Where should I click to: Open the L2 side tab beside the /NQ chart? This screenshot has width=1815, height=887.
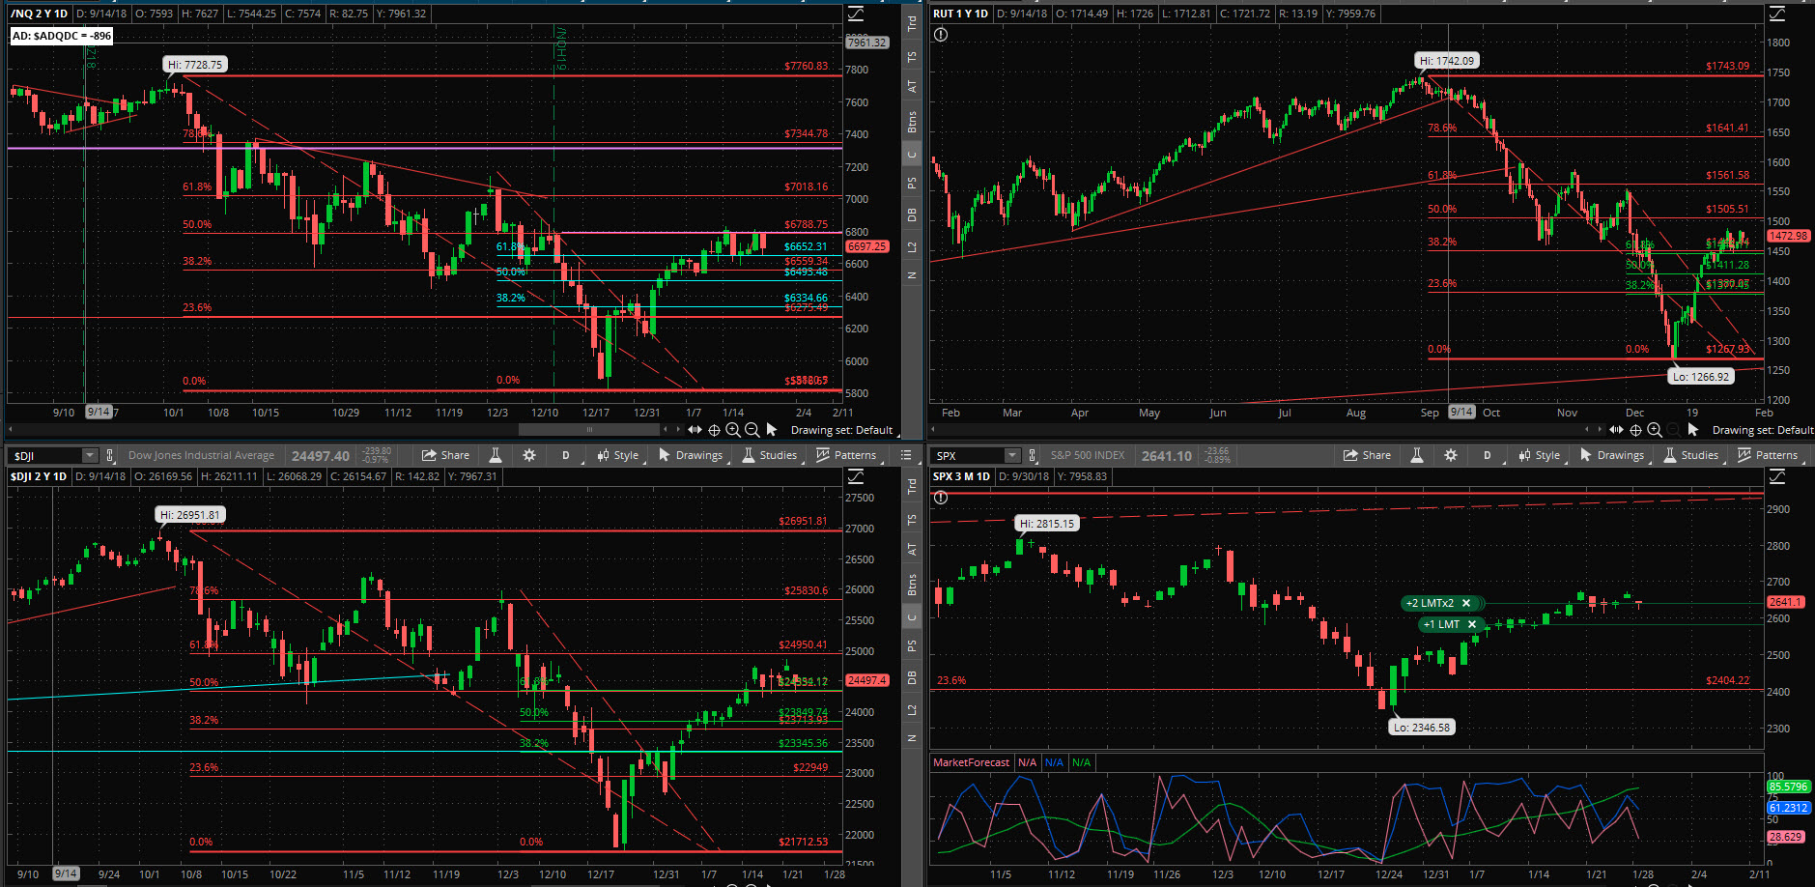(x=912, y=246)
